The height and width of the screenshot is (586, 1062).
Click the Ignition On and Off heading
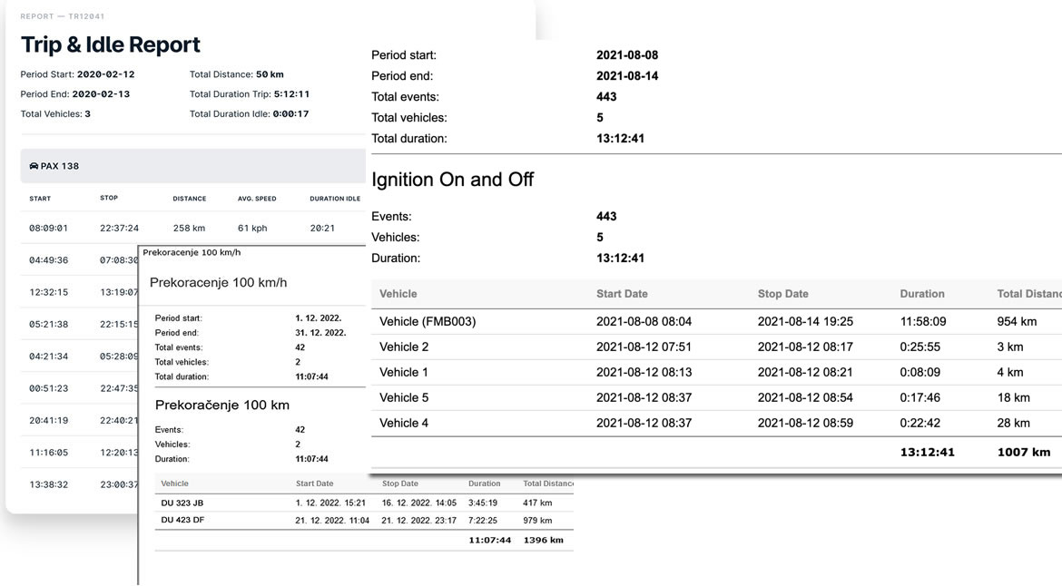coord(452,180)
